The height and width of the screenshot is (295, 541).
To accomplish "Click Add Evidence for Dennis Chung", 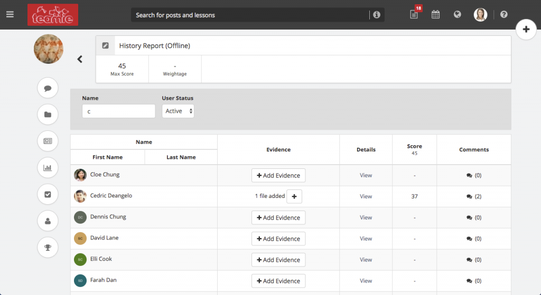I will (278, 218).
